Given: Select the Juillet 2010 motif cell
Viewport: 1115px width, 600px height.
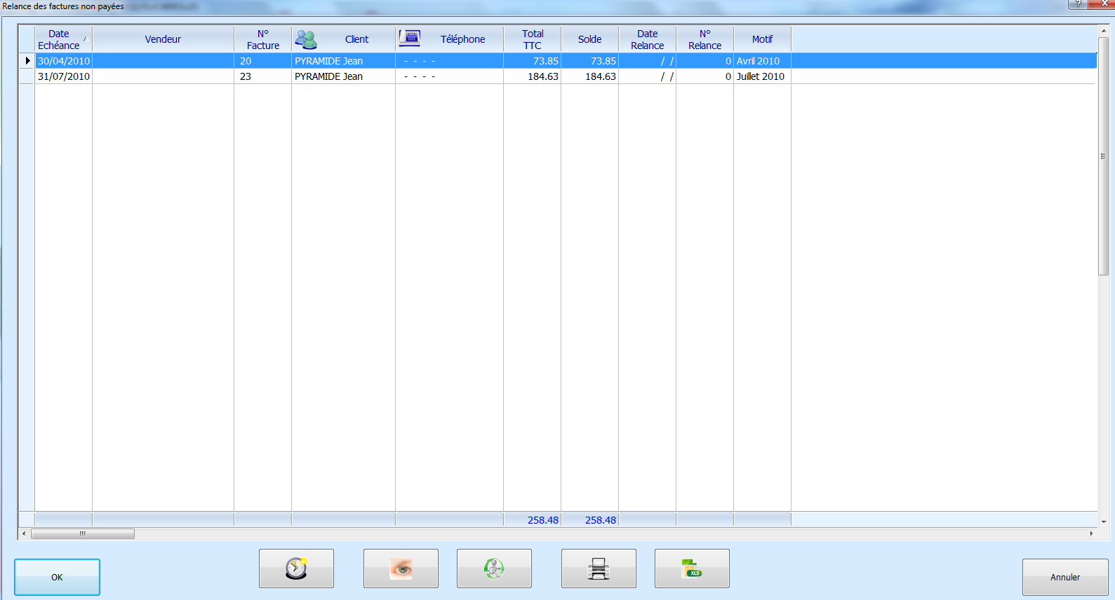Looking at the screenshot, I should coord(761,76).
